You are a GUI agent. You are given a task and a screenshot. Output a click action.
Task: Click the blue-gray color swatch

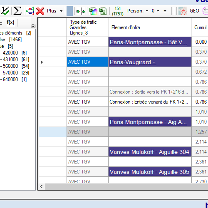coord(69,11)
